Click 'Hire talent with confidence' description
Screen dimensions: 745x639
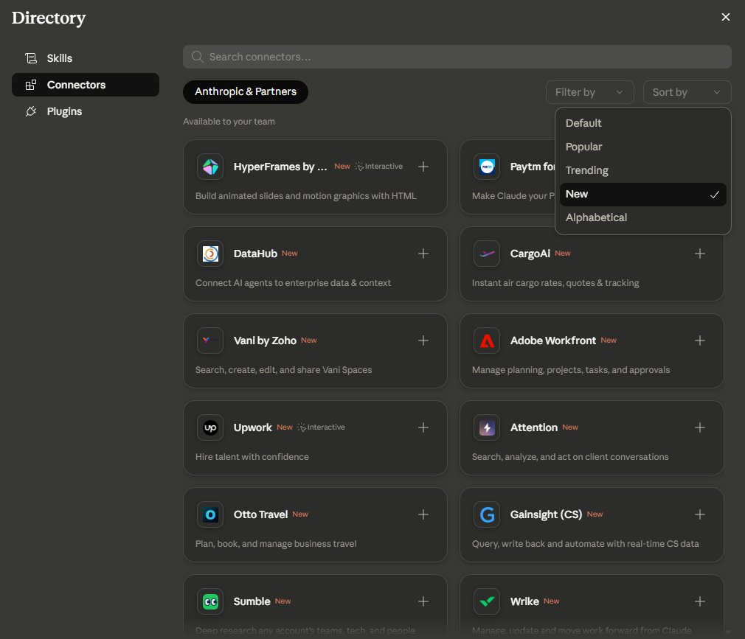(x=252, y=457)
